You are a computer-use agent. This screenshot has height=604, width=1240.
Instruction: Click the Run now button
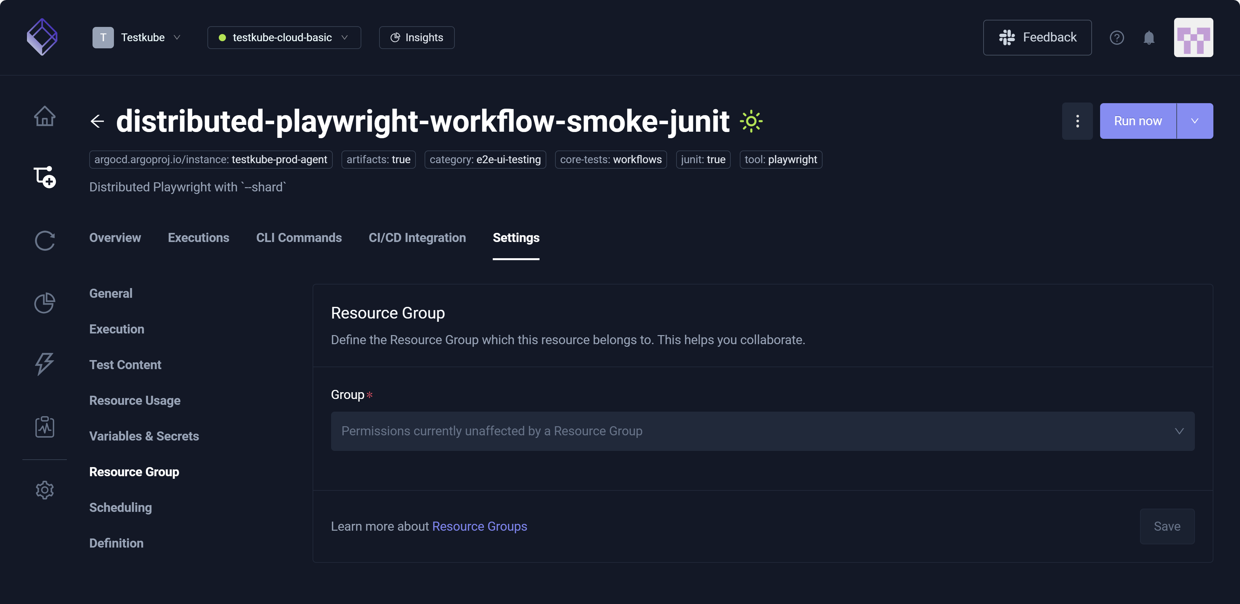pos(1137,121)
